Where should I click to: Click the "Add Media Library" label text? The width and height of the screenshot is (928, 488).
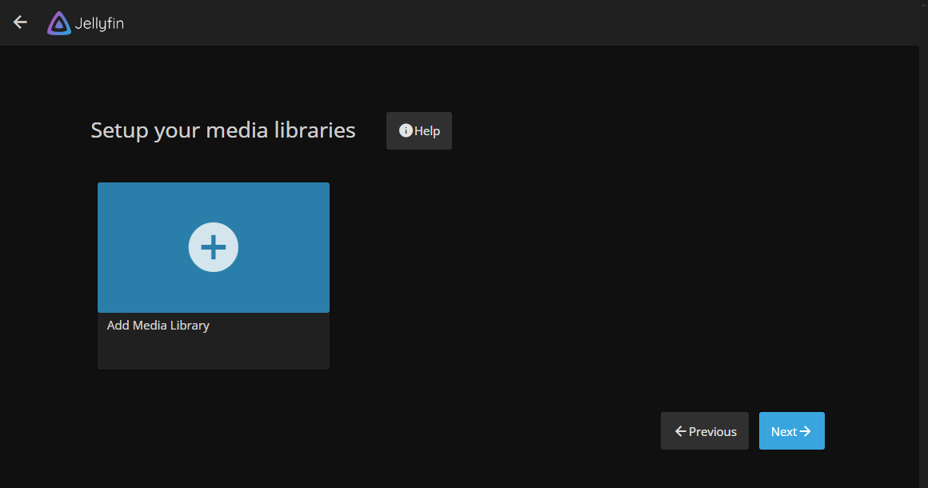158,326
